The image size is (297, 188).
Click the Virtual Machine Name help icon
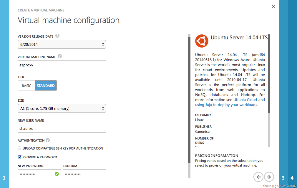click(x=60, y=56)
